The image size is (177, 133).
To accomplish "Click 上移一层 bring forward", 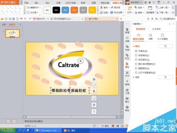I will point(162,7).
